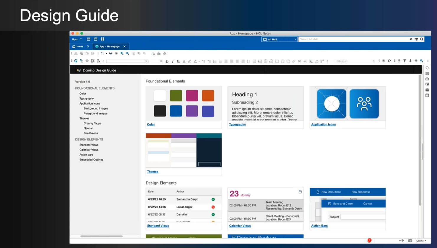Click the Underline formatting icon
Viewport: 437px width, 248px height.
pos(178,61)
